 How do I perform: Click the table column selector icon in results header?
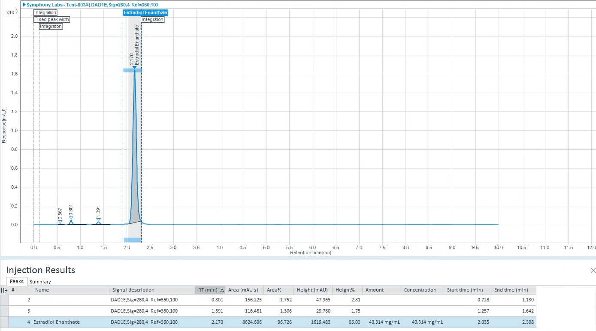[x=3, y=290]
